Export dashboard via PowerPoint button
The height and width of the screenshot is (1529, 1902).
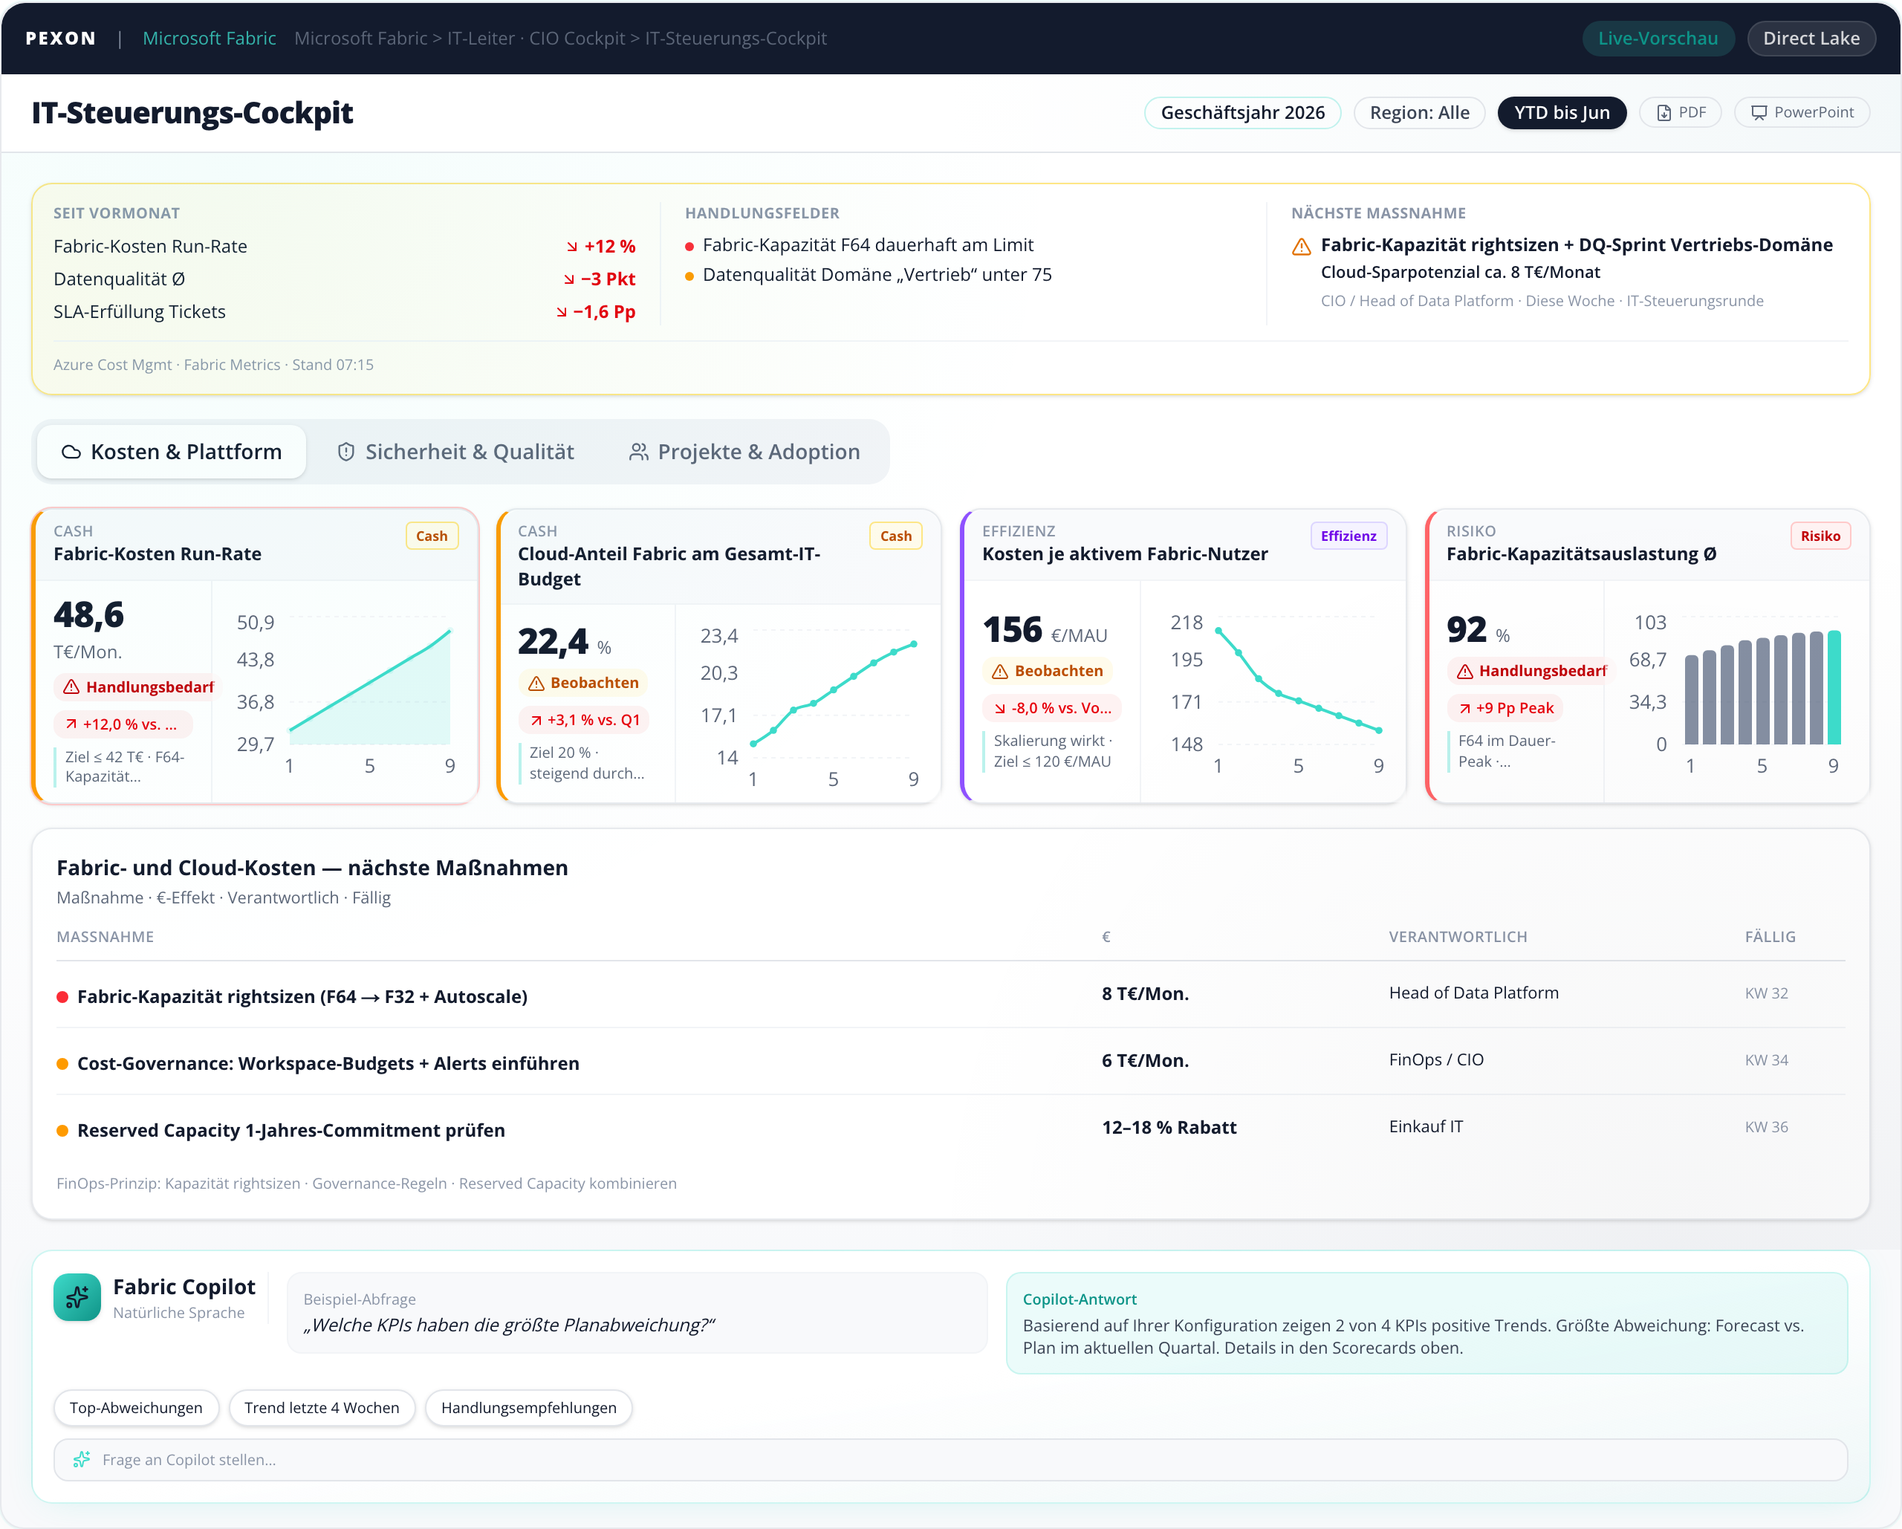click(1802, 113)
